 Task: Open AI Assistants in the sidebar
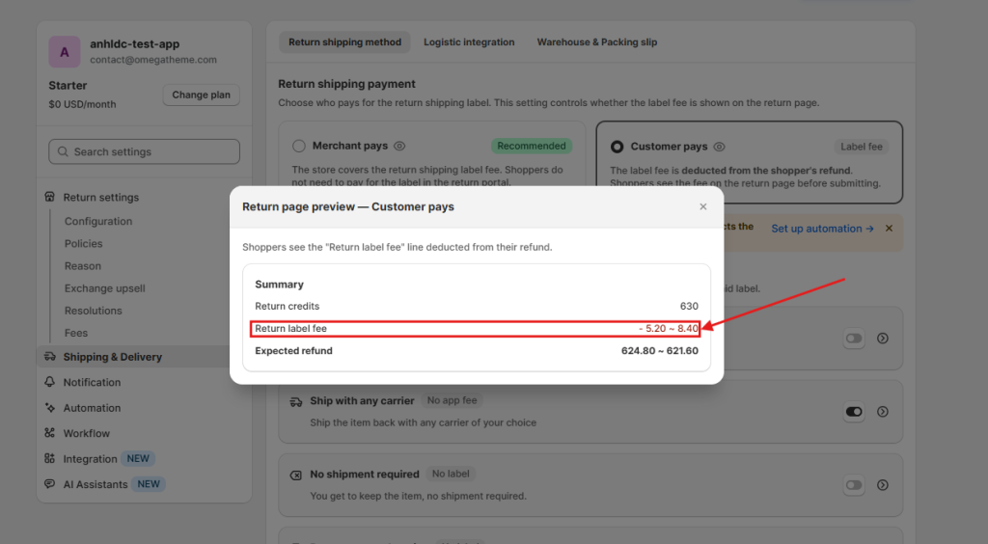pos(96,484)
